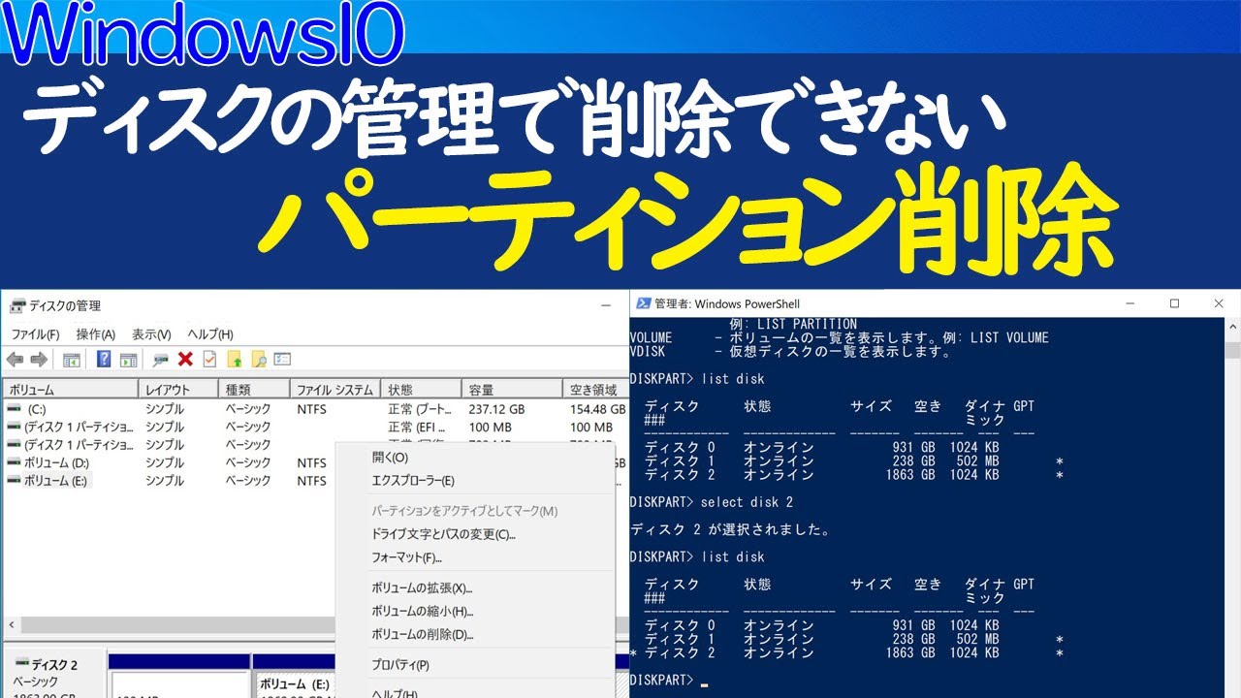The height and width of the screenshot is (698, 1241).
Task: Click the empty DISKPART> prompt at bottom
Action: pyautogui.click(x=669, y=680)
